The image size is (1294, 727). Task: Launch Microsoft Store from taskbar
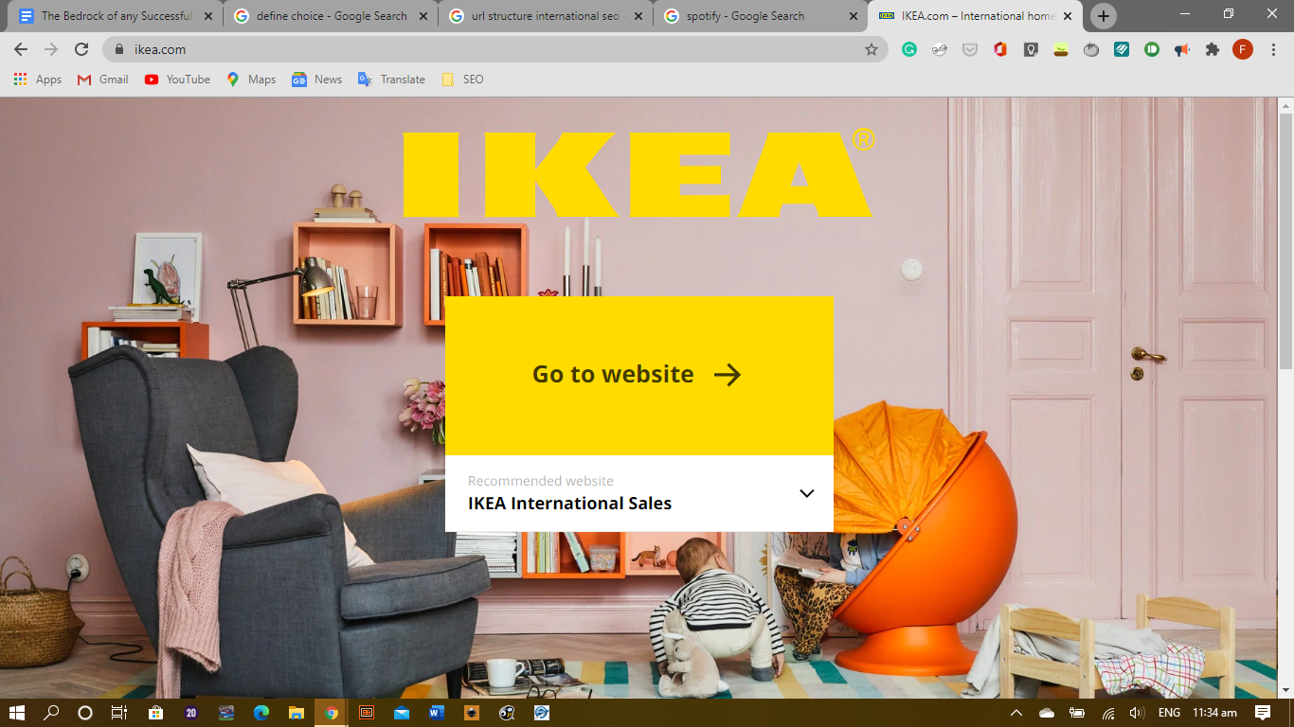click(155, 713)
